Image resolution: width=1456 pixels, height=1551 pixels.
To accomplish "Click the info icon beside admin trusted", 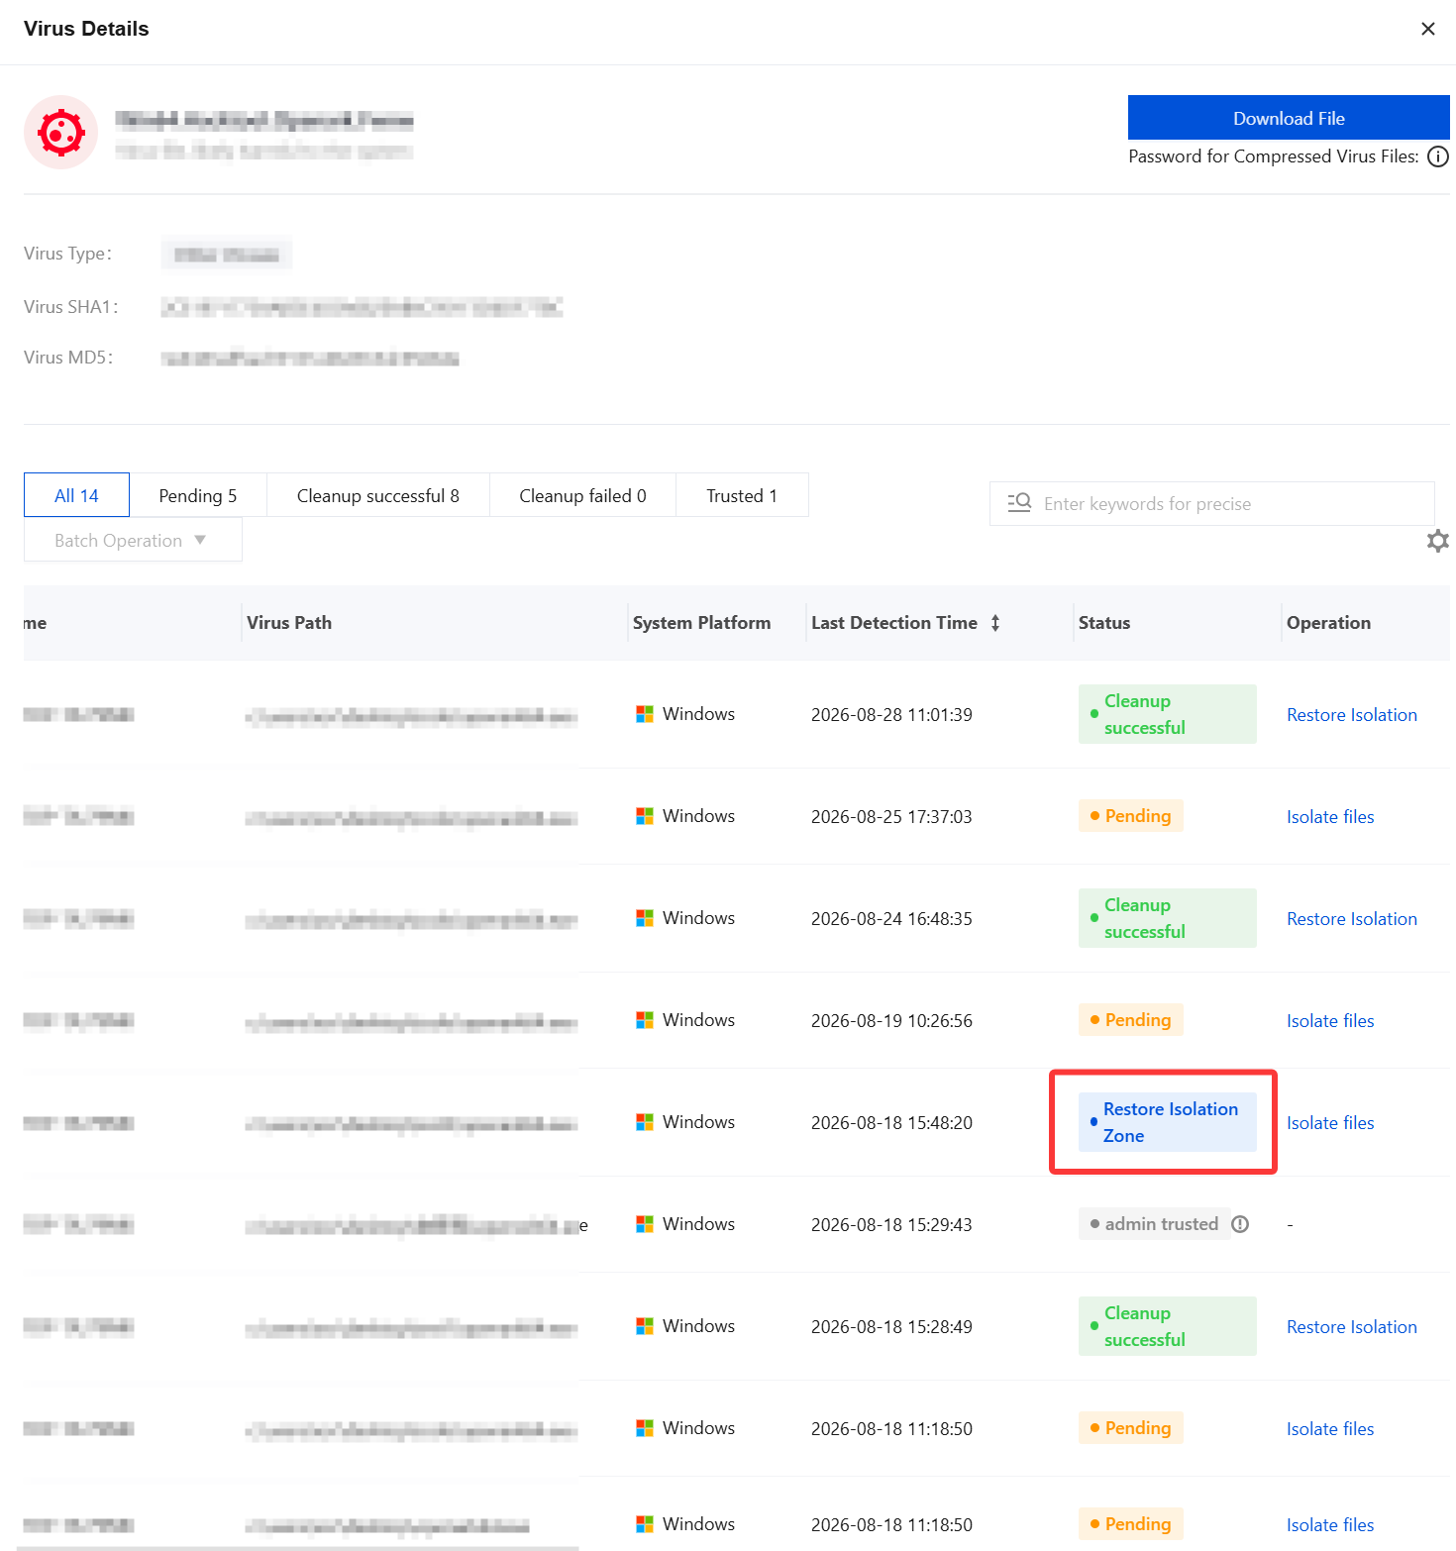I will pyautogui.click(x=1240, y=1224).
